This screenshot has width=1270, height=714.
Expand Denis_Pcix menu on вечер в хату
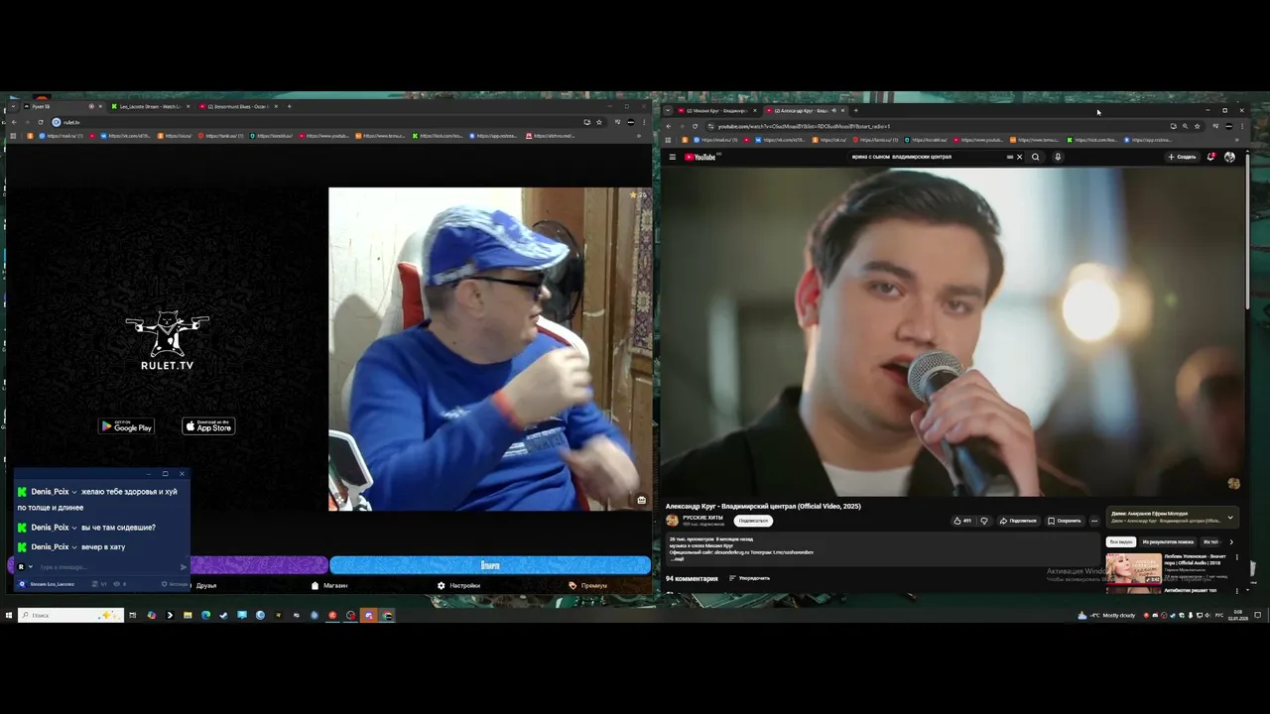74,547
